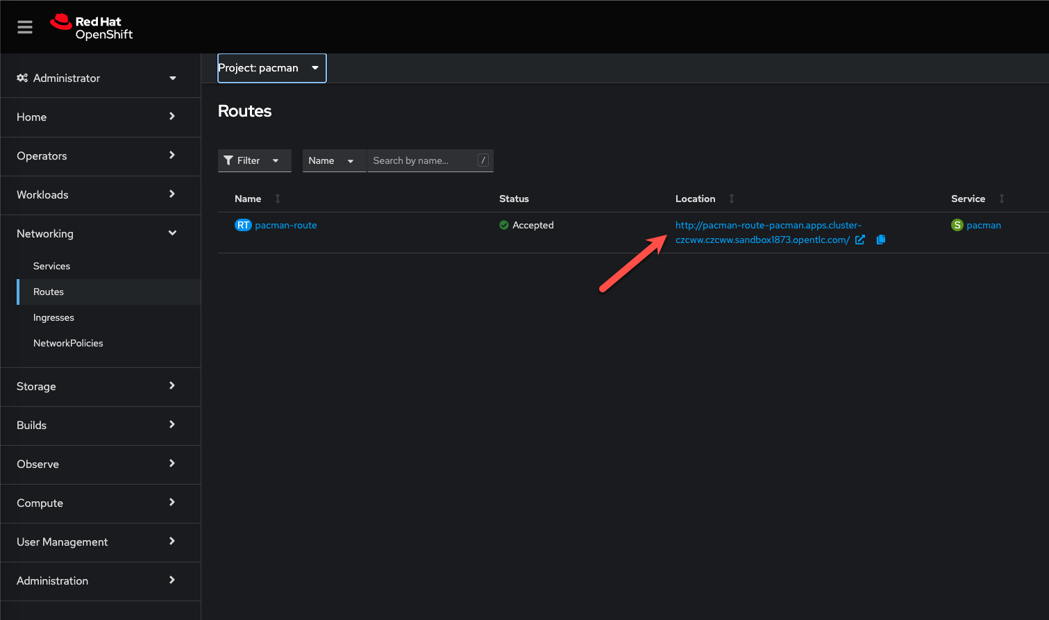
Task: Open the pacman-route route link
Action: 286,225
